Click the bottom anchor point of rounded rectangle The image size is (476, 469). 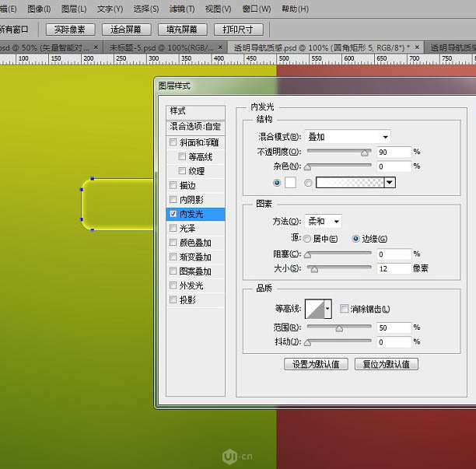click(93, 229)
